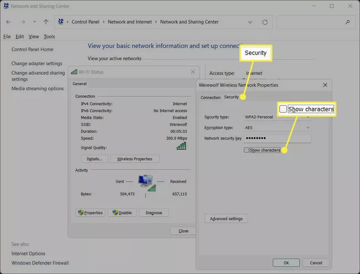Click the No Internet access value
This screenshot has width=360, height=274.
coord(170,111)
